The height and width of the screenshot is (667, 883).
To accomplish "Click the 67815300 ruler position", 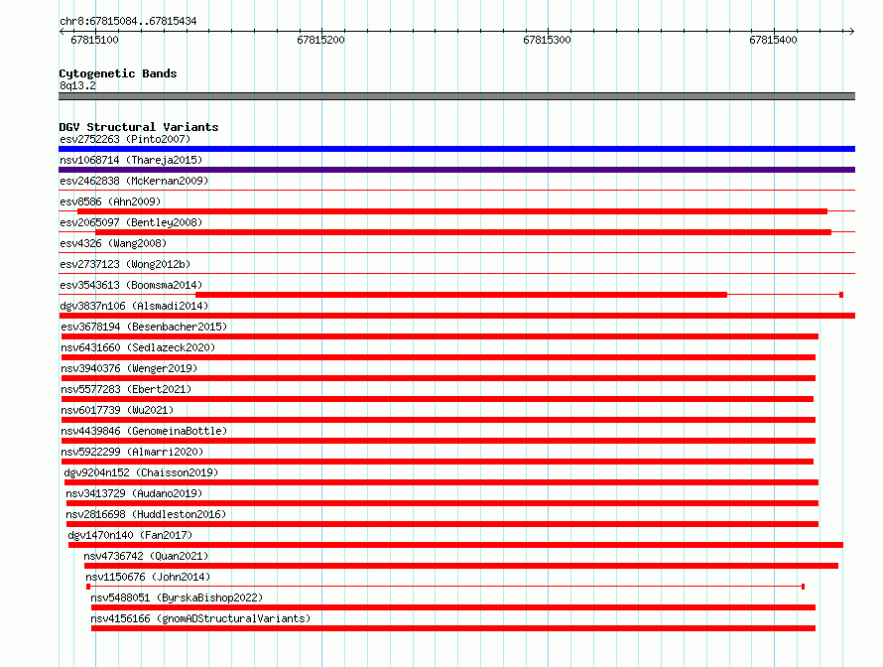I will (547, 40).
